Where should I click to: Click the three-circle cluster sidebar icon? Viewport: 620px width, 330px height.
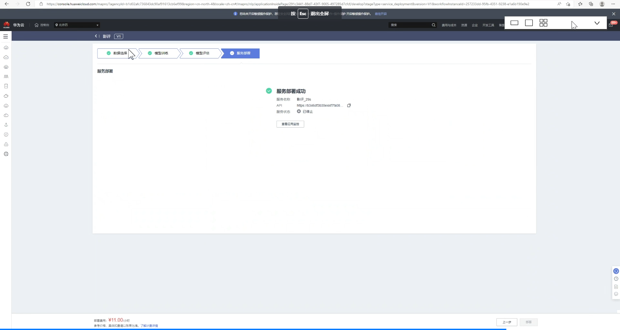pos(6,144)
